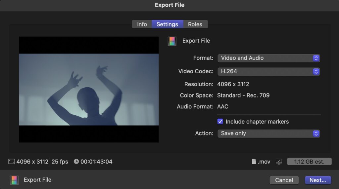Image resolution: width=339 pixels, height=189 pixels.
Task: Click the Export File icon in bottom bar
Action: coord(14,180)
